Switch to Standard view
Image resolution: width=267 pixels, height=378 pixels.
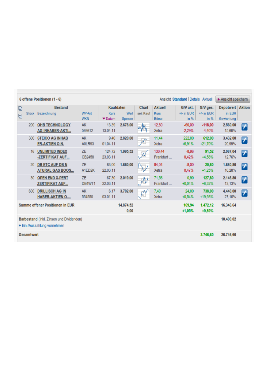pyautogui.click(x=180, y=99)
